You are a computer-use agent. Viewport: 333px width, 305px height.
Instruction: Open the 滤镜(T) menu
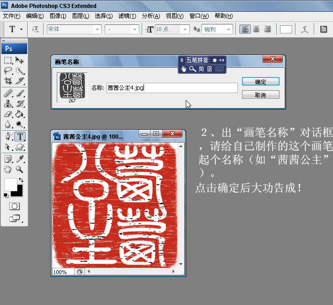[127, 16]
